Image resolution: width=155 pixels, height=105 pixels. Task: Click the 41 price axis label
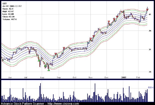tap(150, 15)
